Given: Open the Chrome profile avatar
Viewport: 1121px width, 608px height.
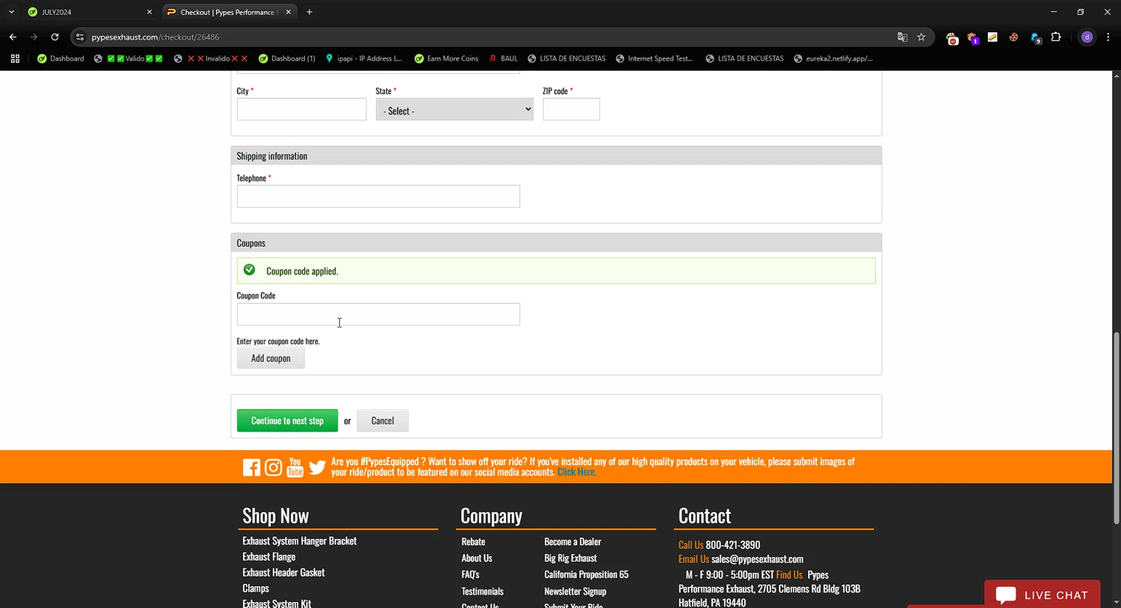Looking at the screenshot, I should click(1087, 37).
